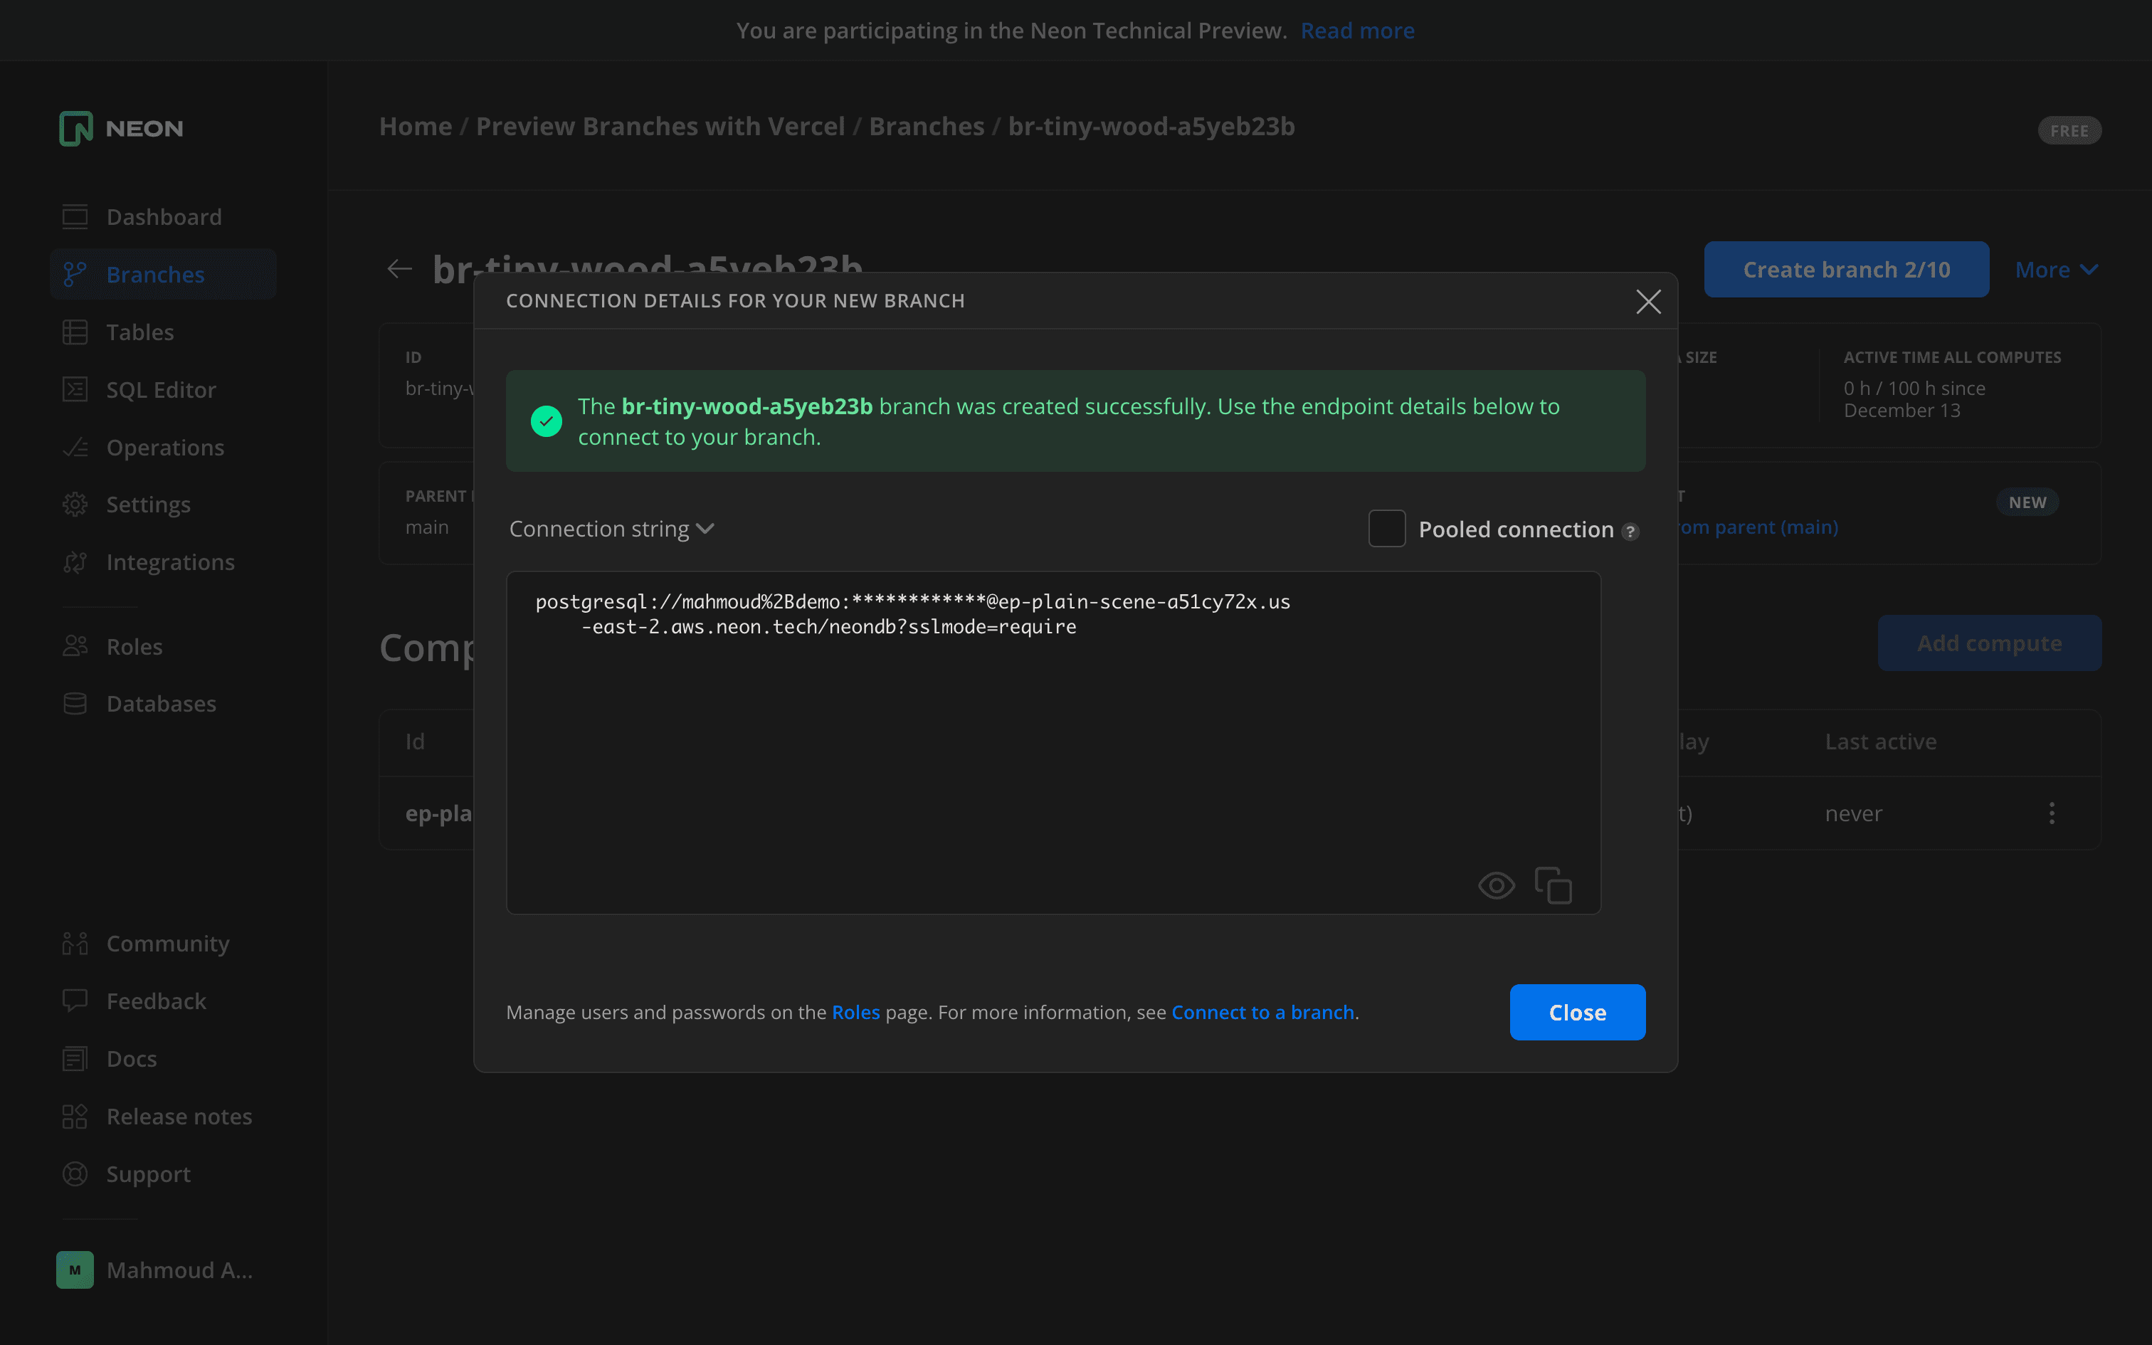Go back using the left arrow icon
2152x1345 pixels.
coord(400,269)
